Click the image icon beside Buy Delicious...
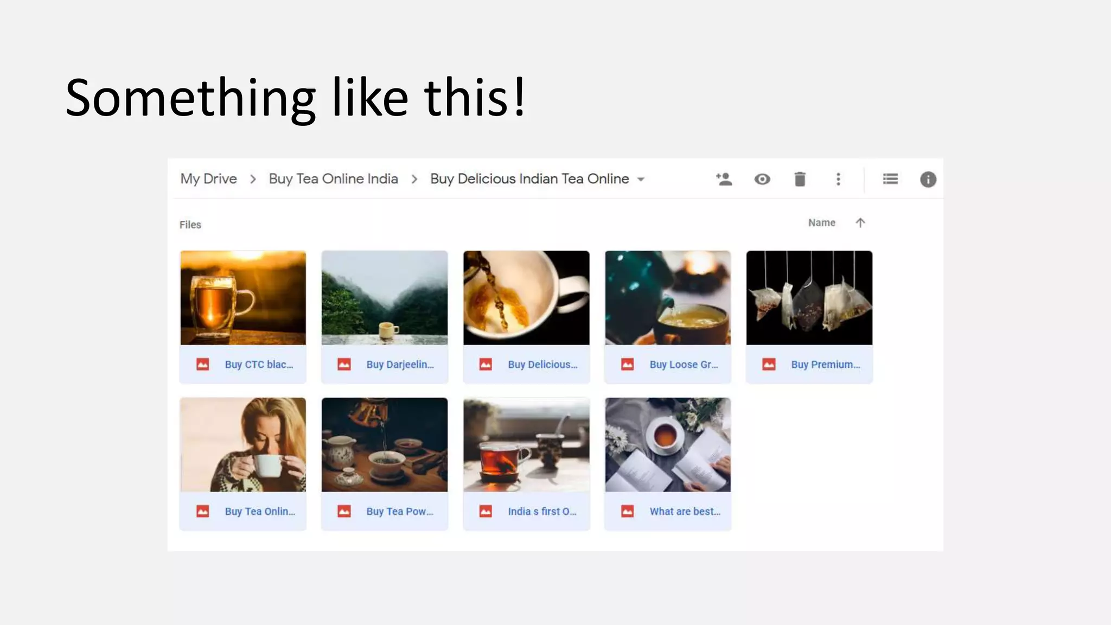Image resolution: width=1111 pixels, height=625 pixels. [486, 365]
